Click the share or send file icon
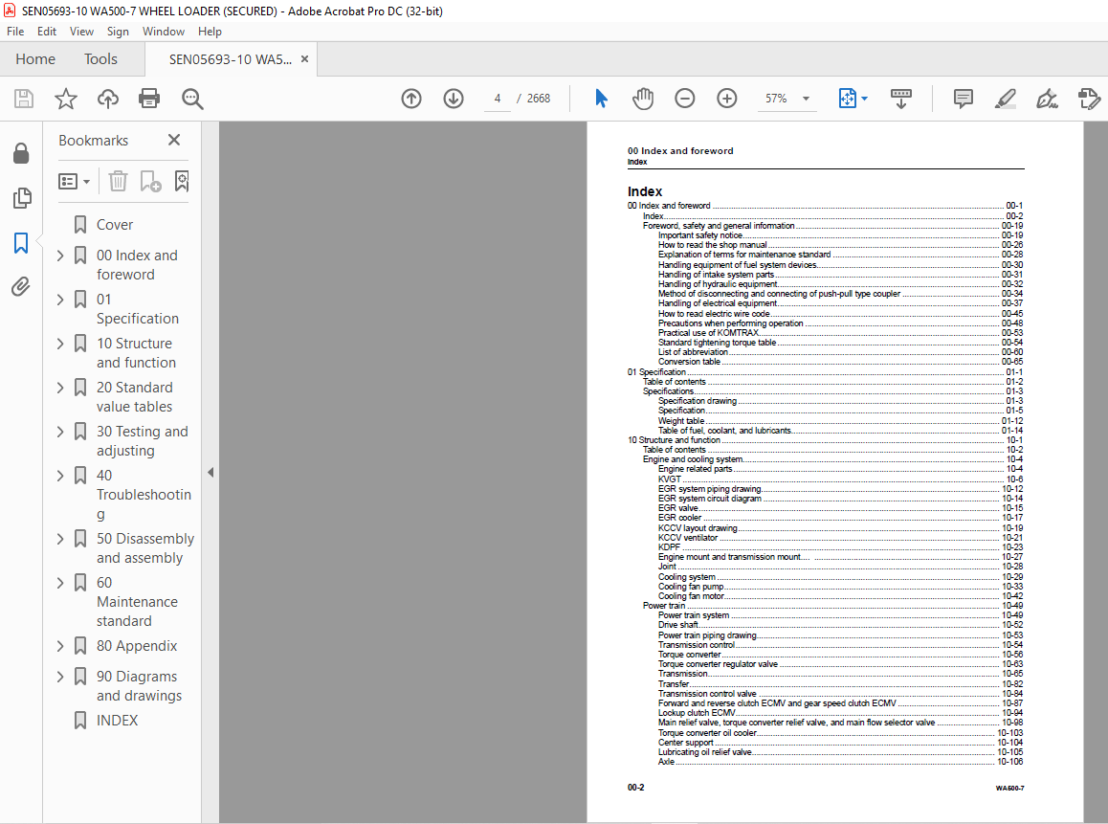 1089,99
